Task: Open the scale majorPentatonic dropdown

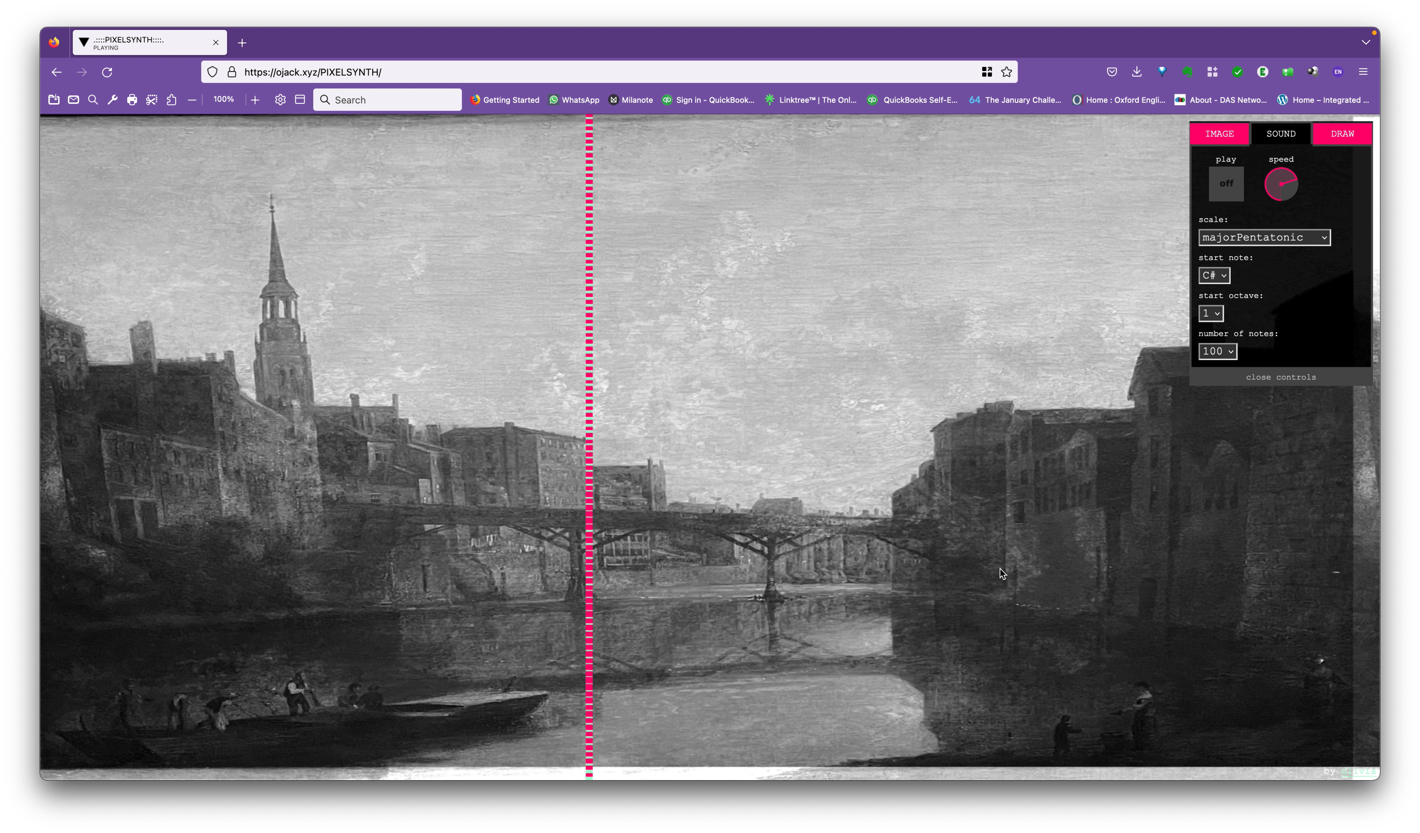Action: click(1264, 237)
